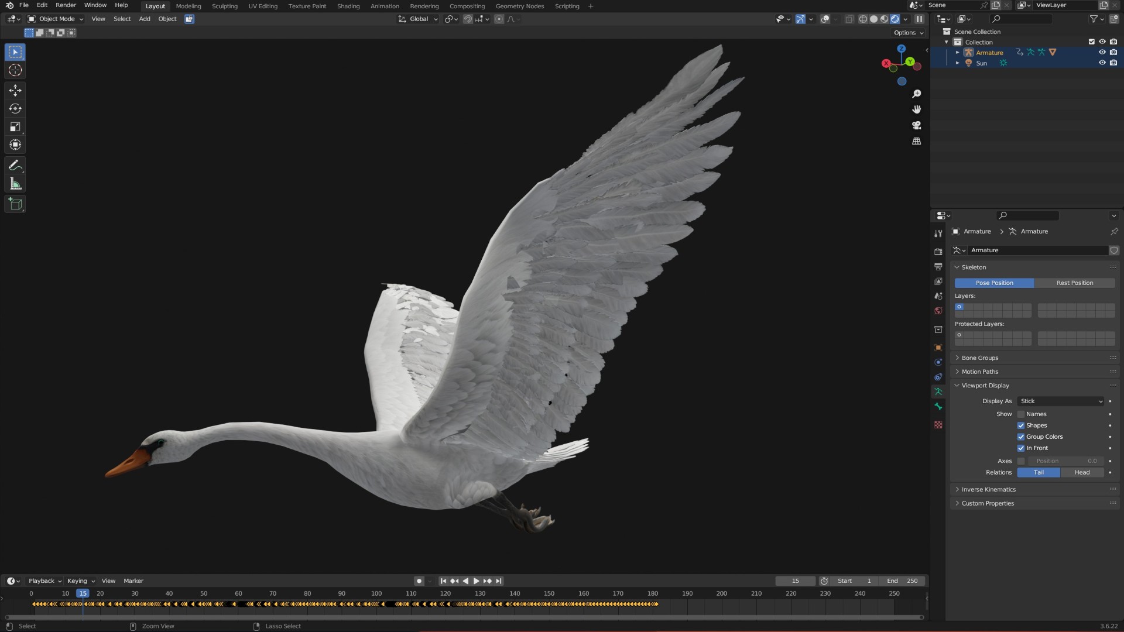Select the Measure tool
The image size is (1124, 632).
tap(15, 184)
